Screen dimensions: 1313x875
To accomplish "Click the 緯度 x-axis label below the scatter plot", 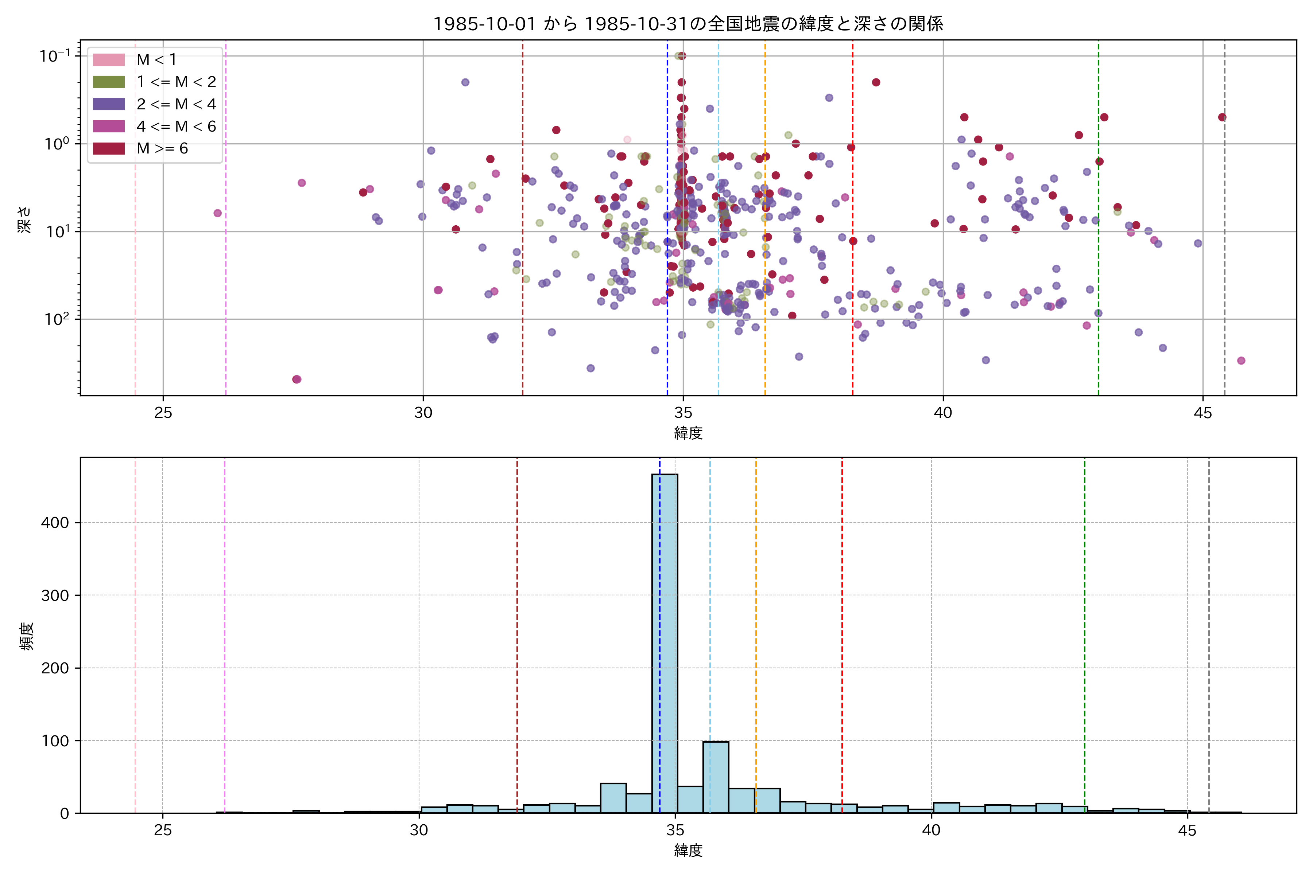I will (x=688, y=433).
